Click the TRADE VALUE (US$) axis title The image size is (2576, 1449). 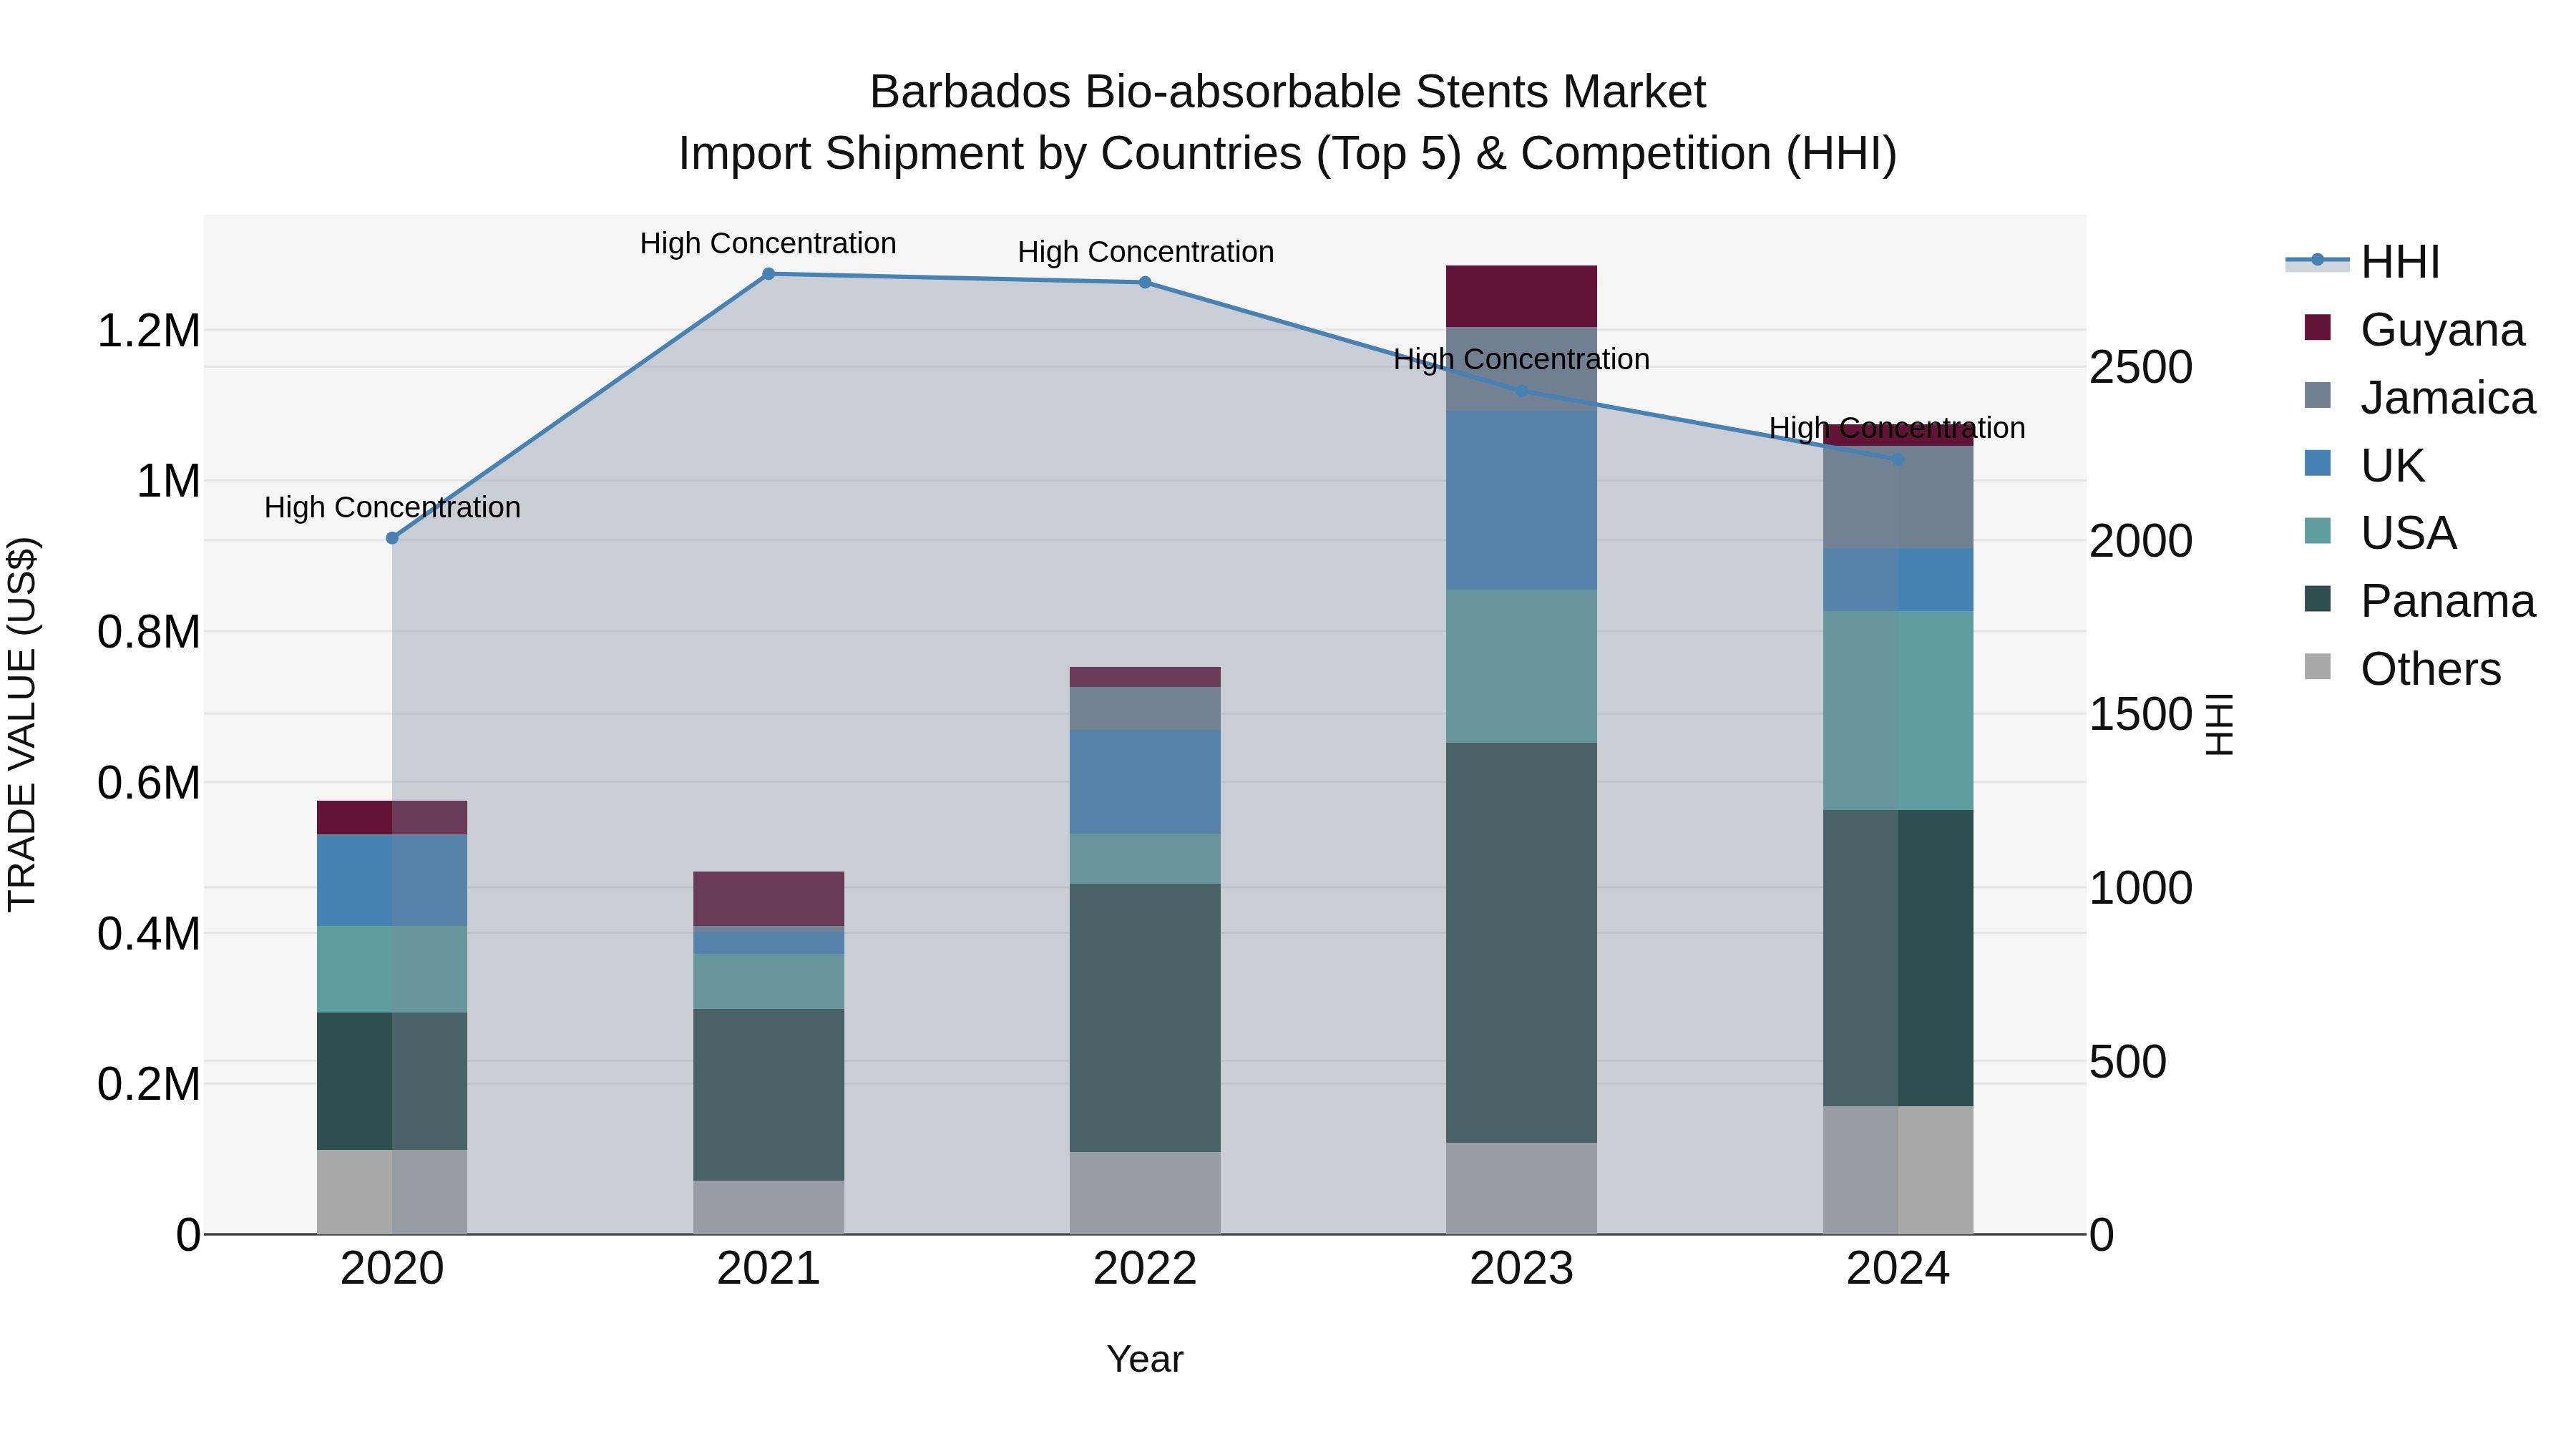pyautogui.click(x=22, y=724)
